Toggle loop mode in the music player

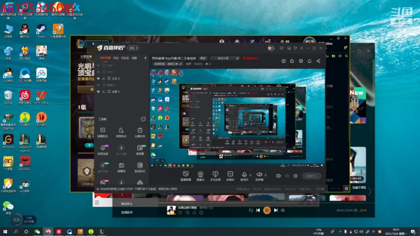pos(251,210)
